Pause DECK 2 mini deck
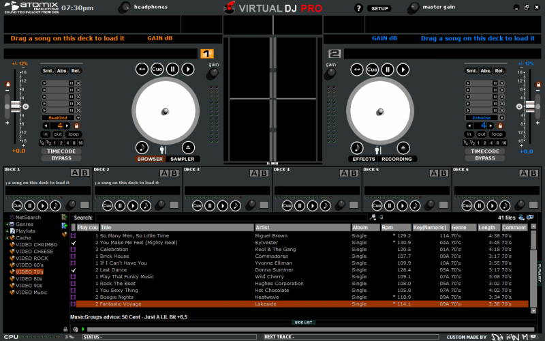545x341 pixels. coord(120,206)
